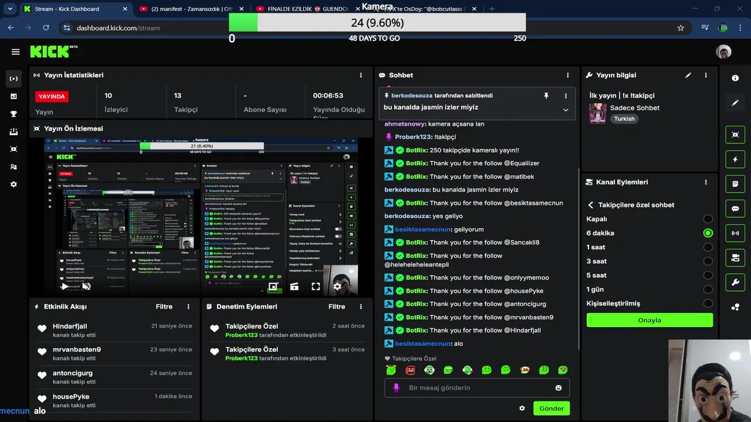Open the hamburger menu beside Kick logo
Screen dimensions: 751x422
[15, 52]
